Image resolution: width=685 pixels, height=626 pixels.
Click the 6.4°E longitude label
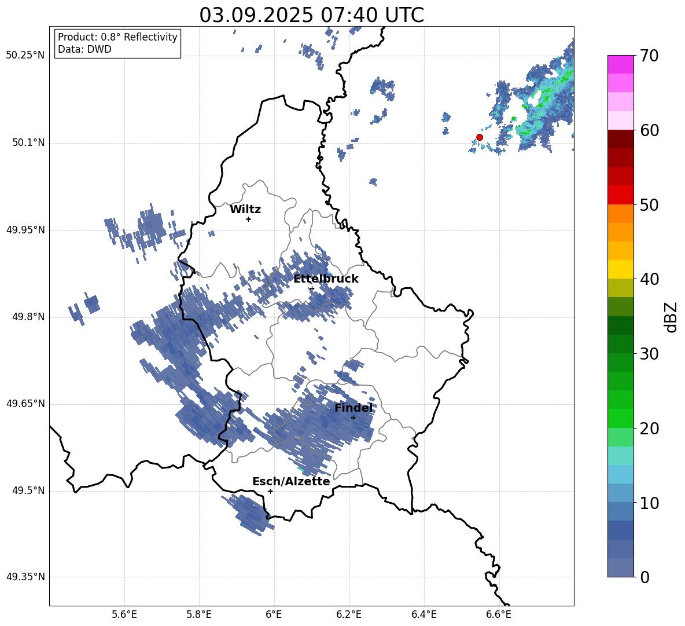pyautogui.click(x=424, y=614)
